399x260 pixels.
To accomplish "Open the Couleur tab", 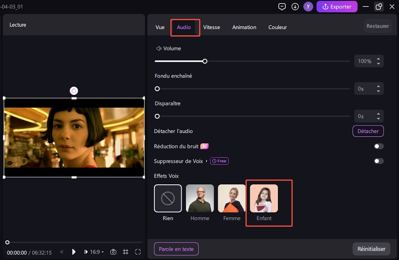I will click(277, 27).
